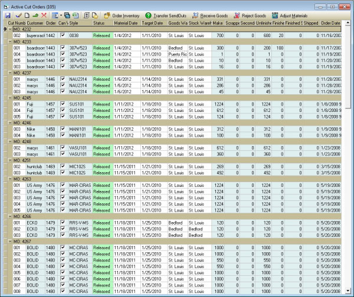354x297 pixels.
Task: Toggle the checkbox in buyersrack order 1442 row
Action: pos(63,35)
